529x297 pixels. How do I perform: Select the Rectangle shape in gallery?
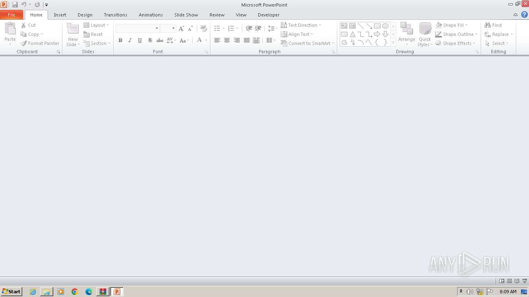pos(377,26)
